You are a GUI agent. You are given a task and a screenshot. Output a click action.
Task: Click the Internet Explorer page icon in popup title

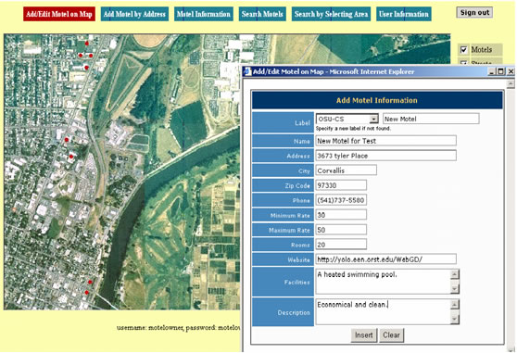247,71
